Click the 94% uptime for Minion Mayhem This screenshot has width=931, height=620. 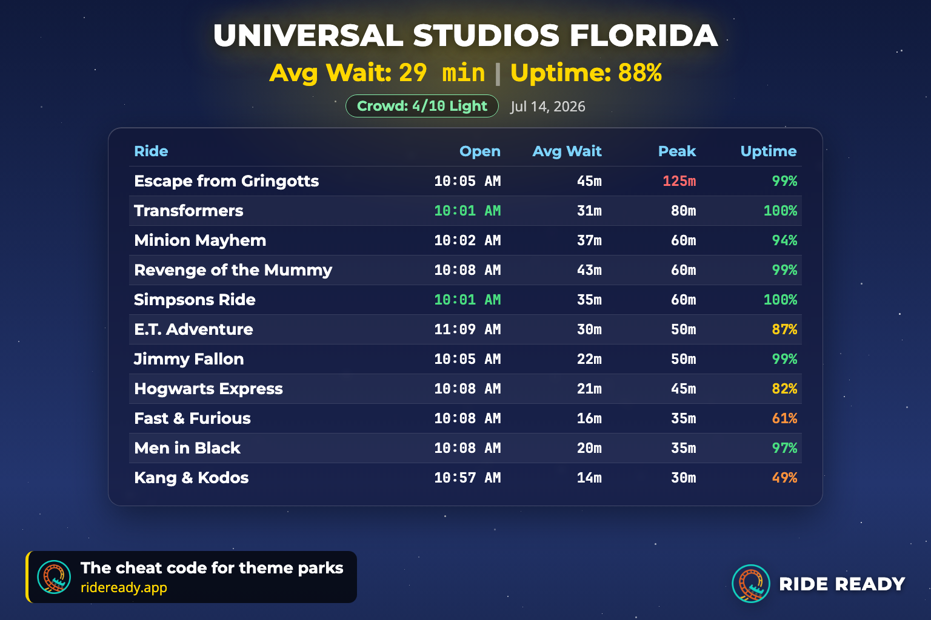click(784, 240)
